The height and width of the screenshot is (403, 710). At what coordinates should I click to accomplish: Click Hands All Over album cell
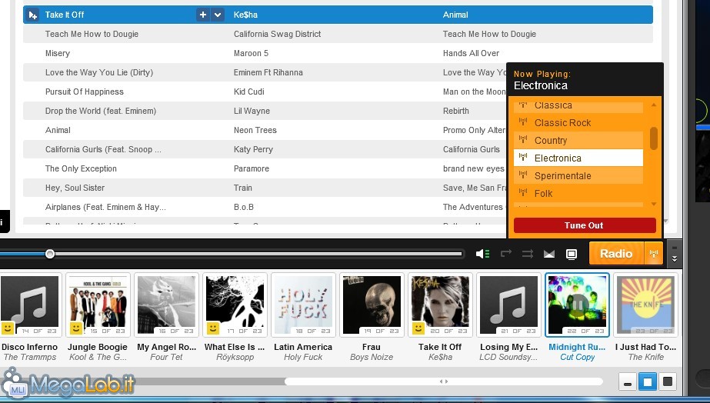[471, 53]
